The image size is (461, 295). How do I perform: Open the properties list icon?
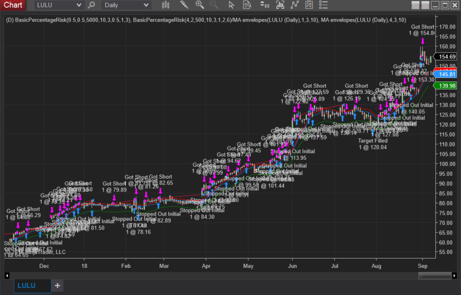tap(323, 5)
